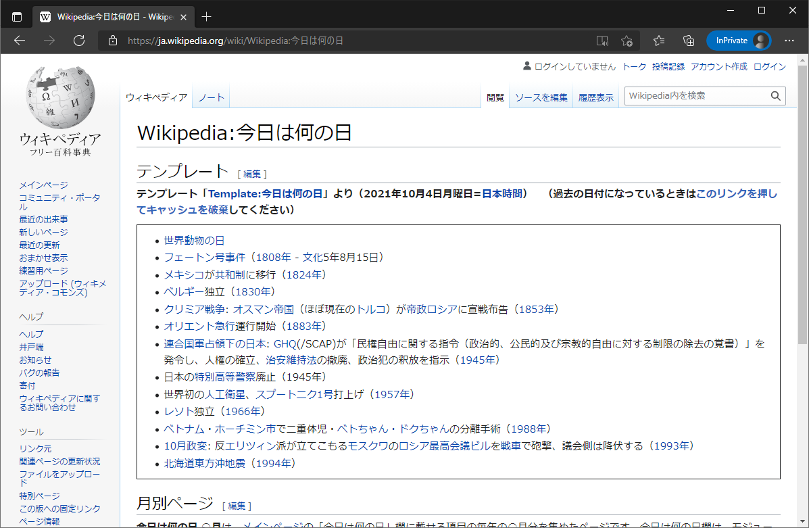Click 編集 next to 月別ページ heading
Viewport: 809px width, 528px height.
point(237,506)
